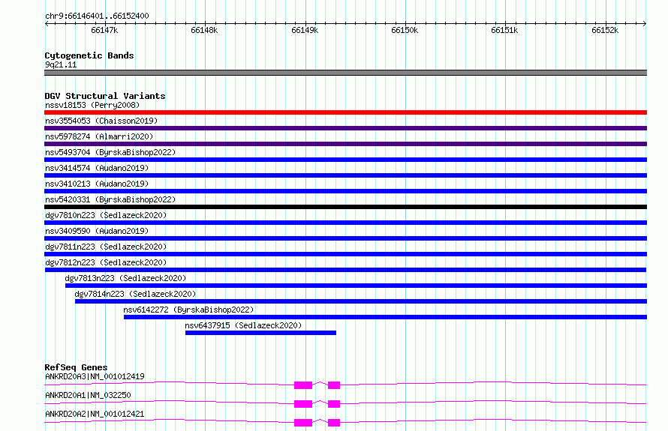This screenshot has width=668, height=431.
Task: Click the chr9:66146401..66152400 coordinate label
Action: pos(97,16)
